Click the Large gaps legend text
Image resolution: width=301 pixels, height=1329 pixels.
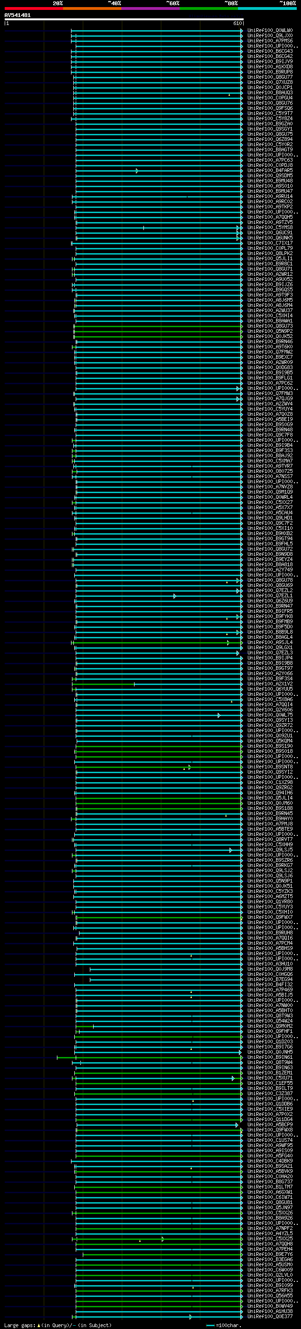(x=58, y=1325)
